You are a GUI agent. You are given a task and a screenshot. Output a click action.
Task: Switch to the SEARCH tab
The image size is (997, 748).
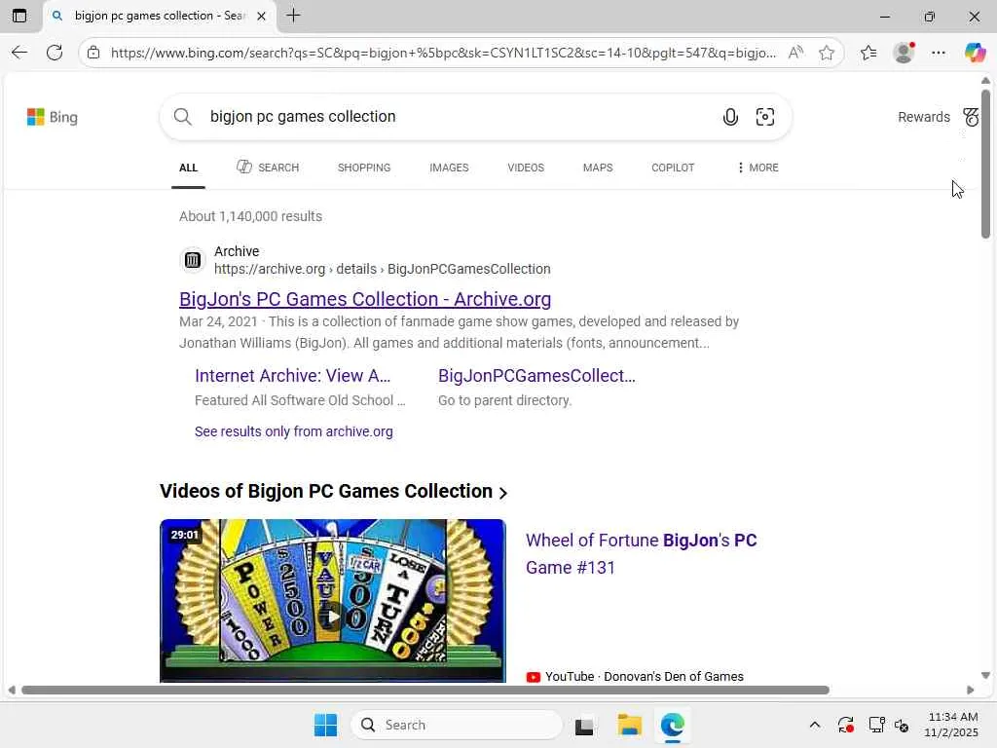click(x=268, y=168)
